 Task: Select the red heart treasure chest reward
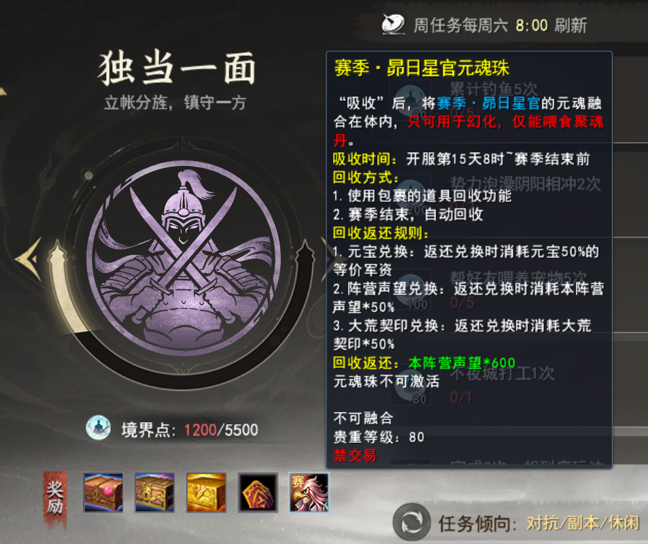pos(103,493)
